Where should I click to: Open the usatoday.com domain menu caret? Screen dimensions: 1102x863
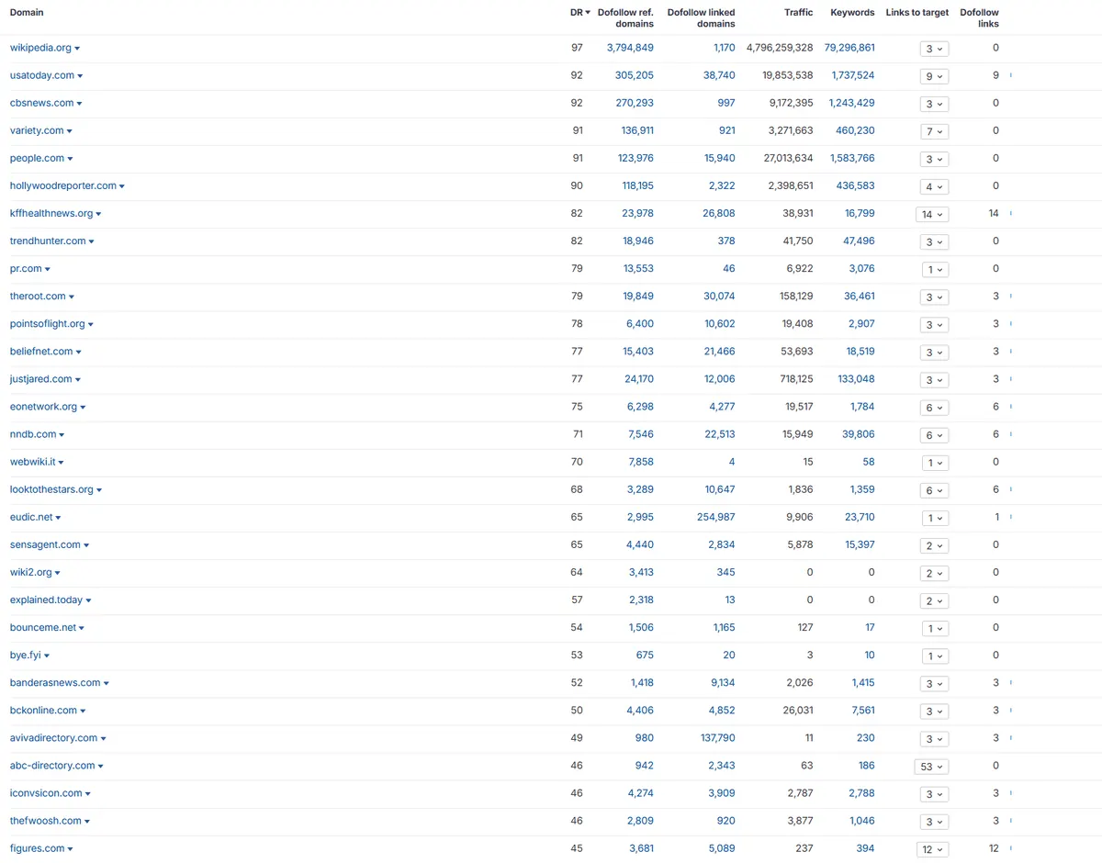(80, 76)
